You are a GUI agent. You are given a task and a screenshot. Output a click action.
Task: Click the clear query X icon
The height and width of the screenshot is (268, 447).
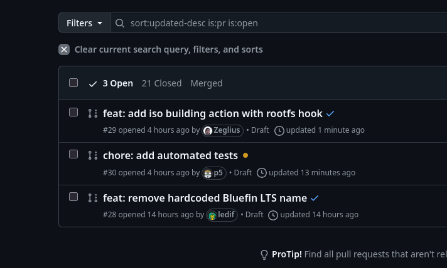click(x=64, y=49)
